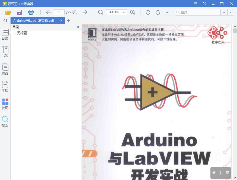Find next search result down arrow

(x=231, y=12)
